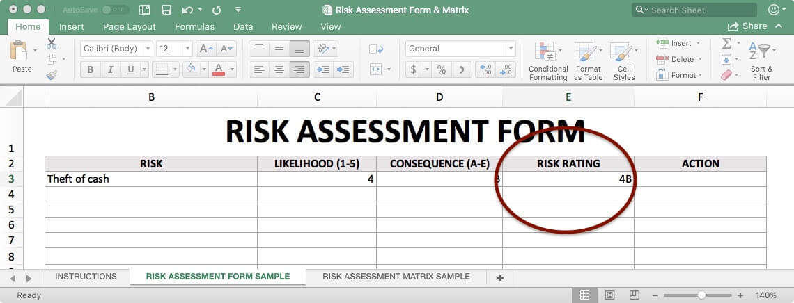The width and height of the screenshot is (794, 303).
Task: Collapse the ribbon with the chevron
Action: 778,26
